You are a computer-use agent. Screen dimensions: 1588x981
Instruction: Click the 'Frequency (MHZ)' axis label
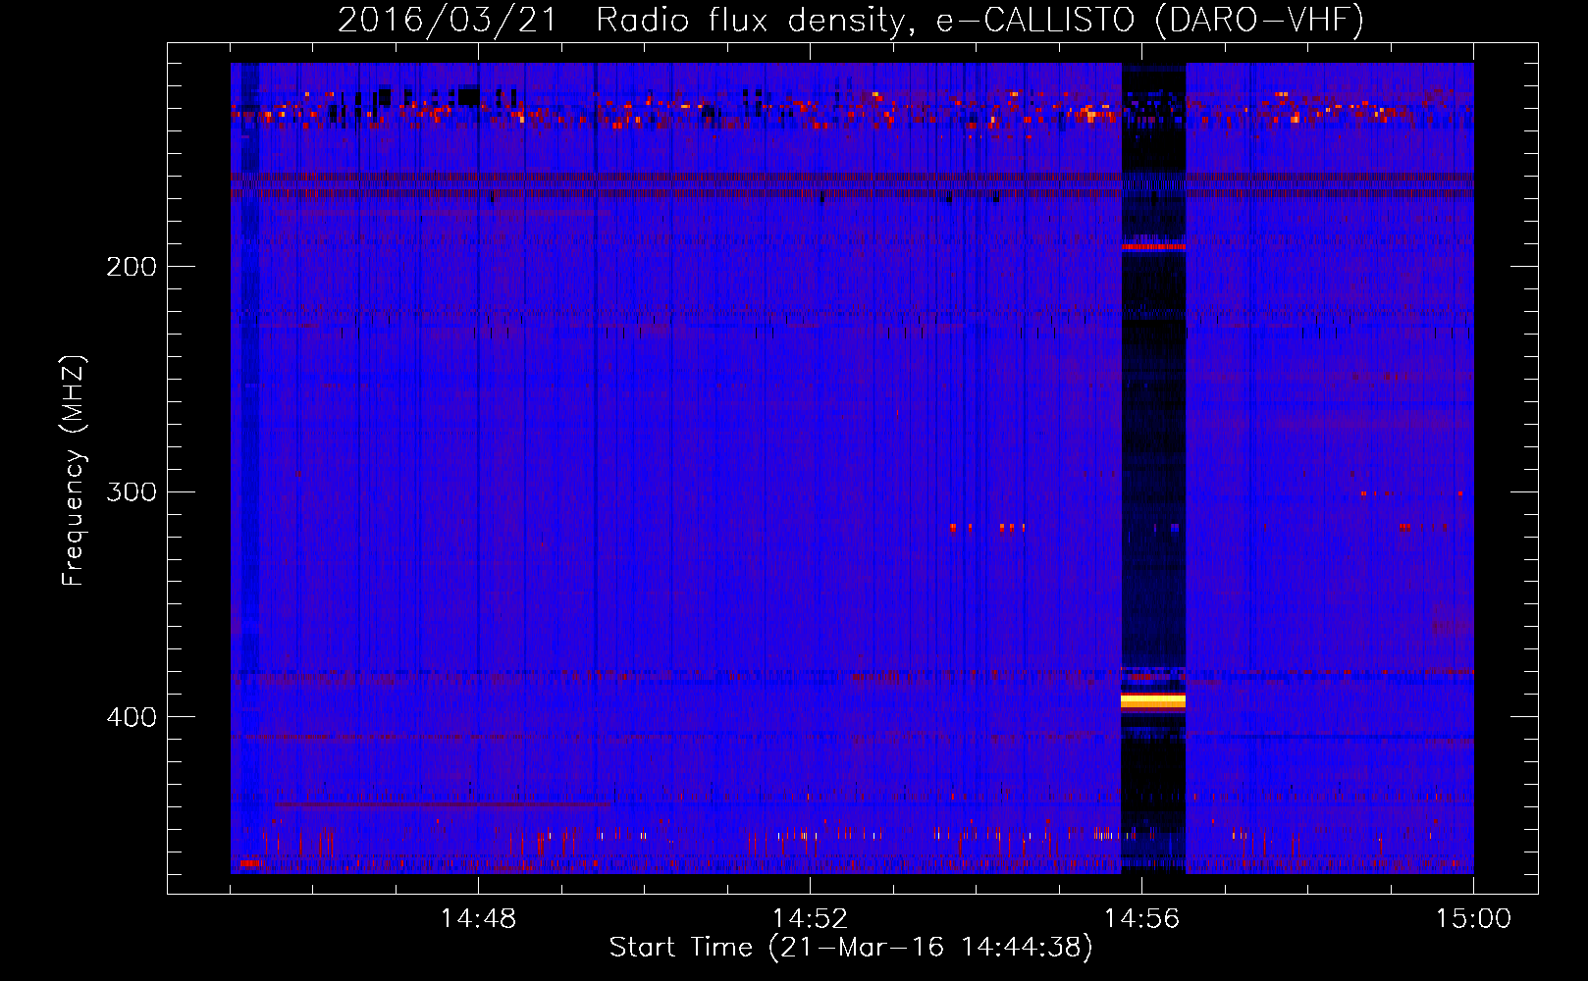(x=74, y=470)
